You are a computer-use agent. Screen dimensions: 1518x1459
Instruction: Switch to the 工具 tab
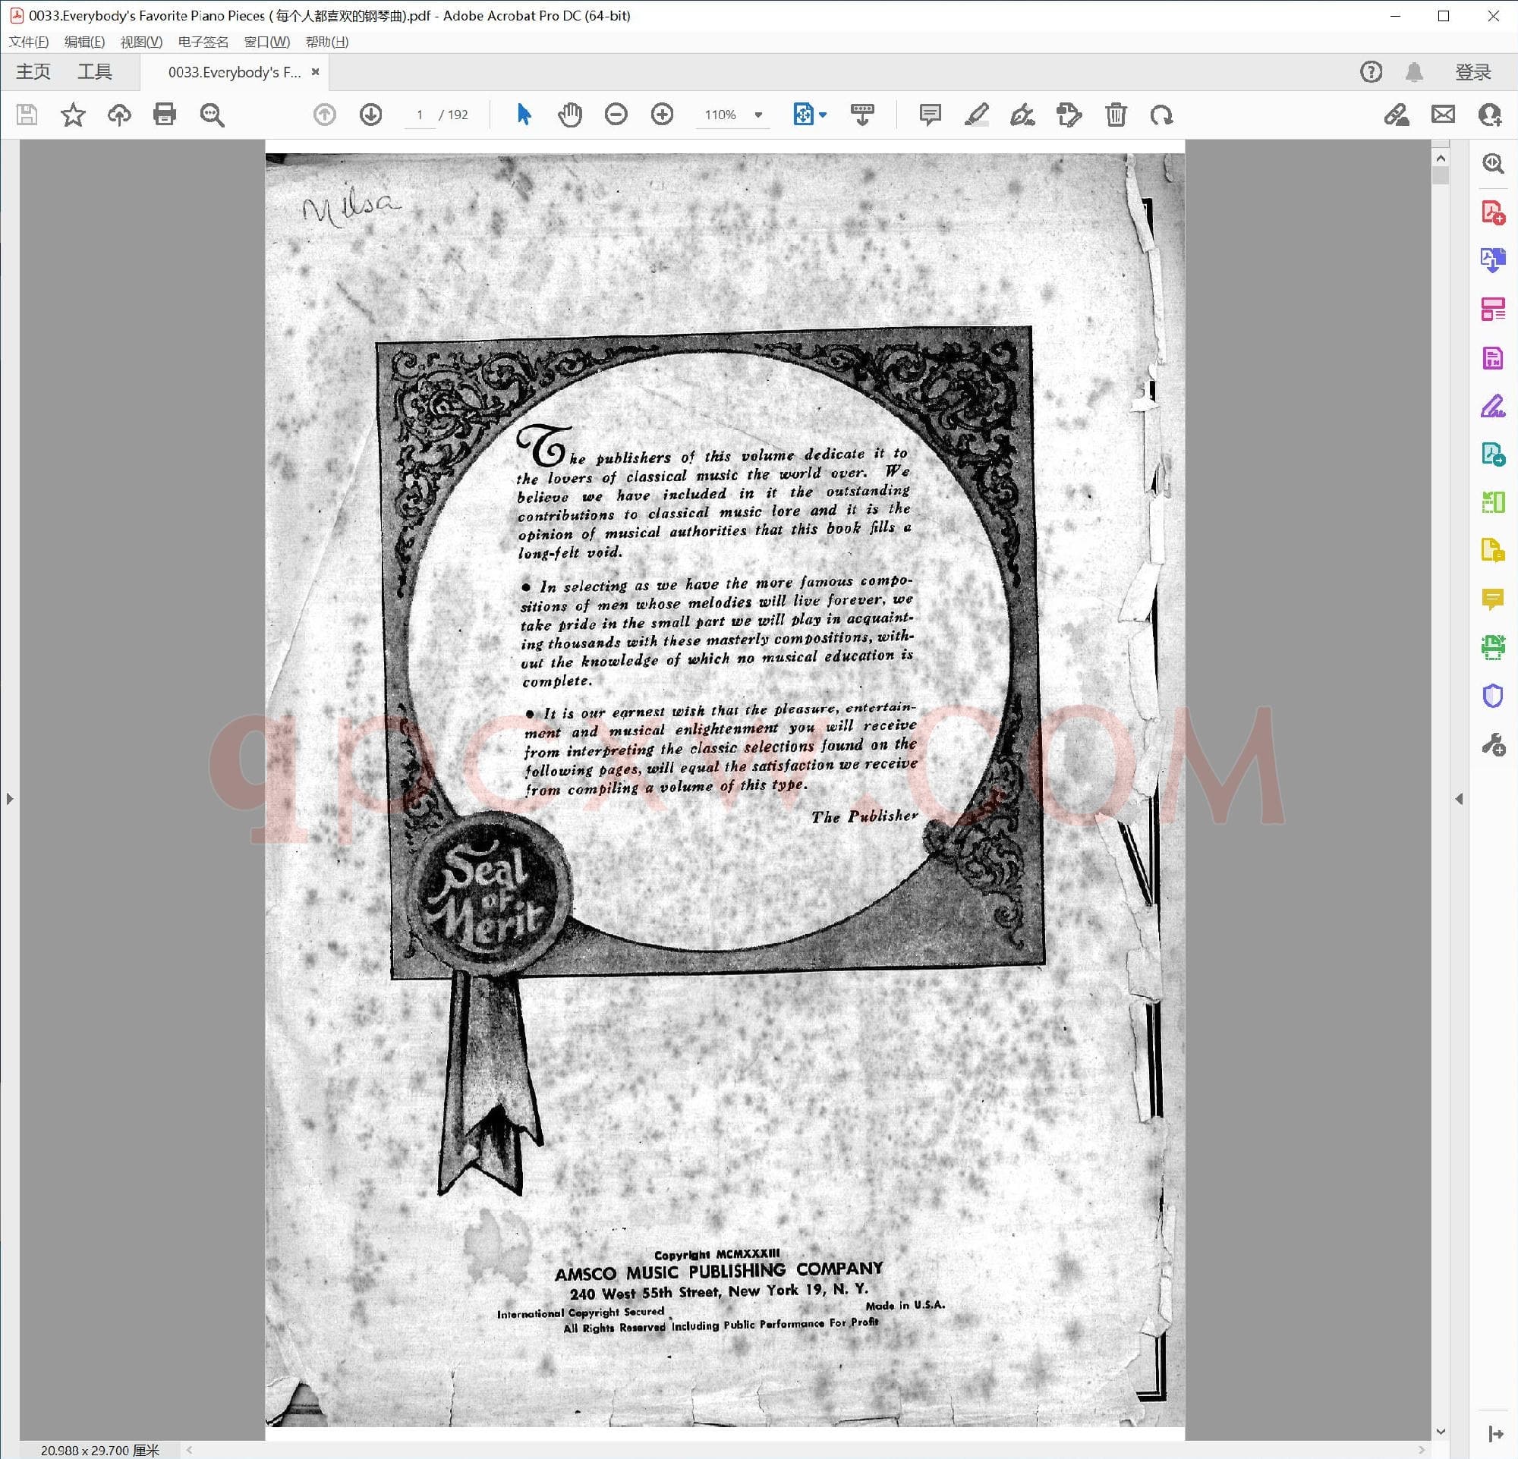pyautogui.click(x=94, y=72)
